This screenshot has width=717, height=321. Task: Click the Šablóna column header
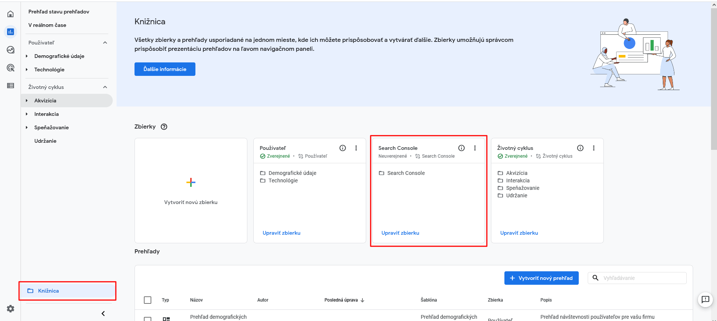[x=429, y=300]
